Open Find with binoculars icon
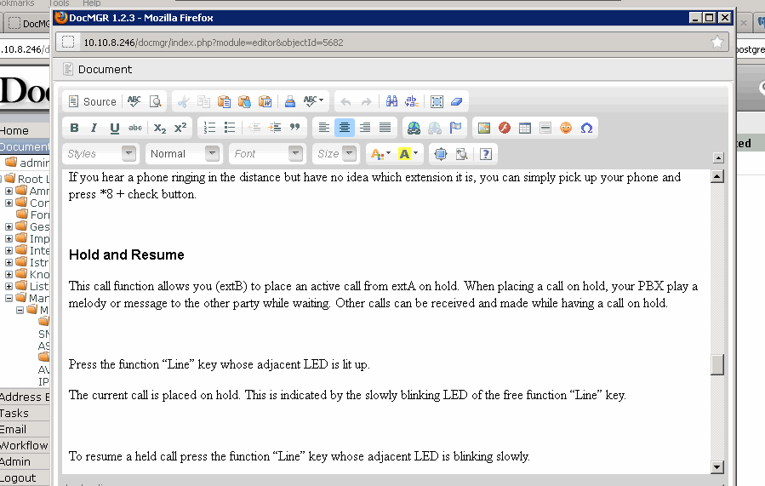 click(x=391, y=101)
